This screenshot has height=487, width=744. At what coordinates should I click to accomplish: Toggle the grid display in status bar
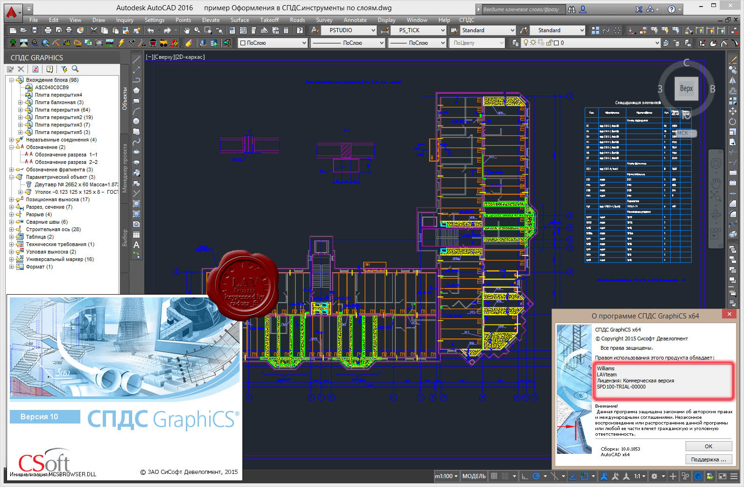coord(494,476)
